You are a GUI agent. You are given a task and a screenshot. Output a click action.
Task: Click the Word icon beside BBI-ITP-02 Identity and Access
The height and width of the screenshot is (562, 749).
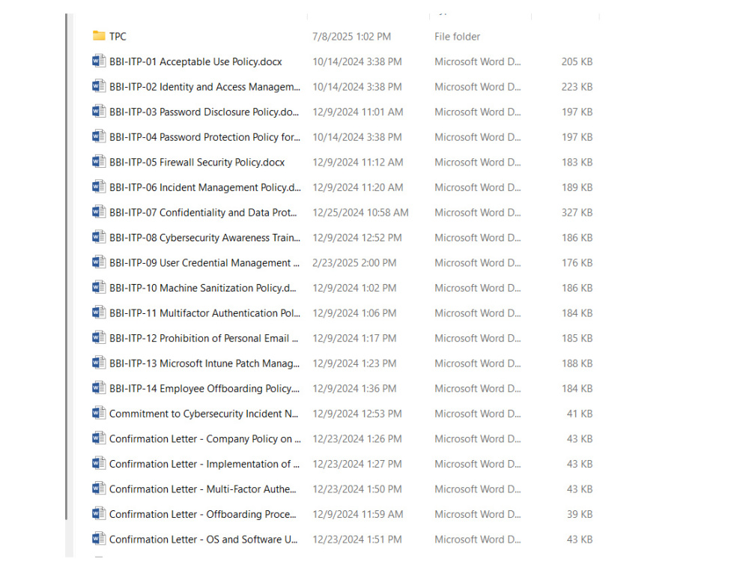click(x=99, y=86)
